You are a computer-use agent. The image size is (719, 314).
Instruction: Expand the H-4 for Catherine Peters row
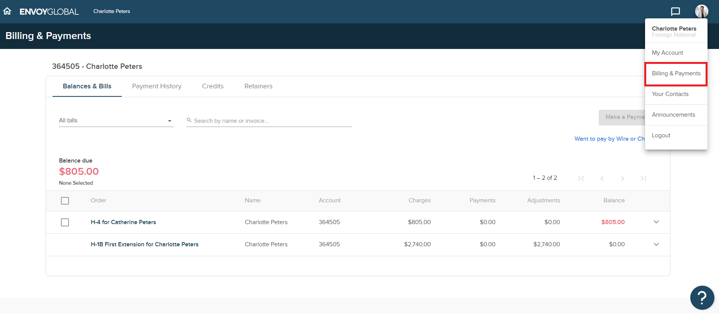[656, 222]
